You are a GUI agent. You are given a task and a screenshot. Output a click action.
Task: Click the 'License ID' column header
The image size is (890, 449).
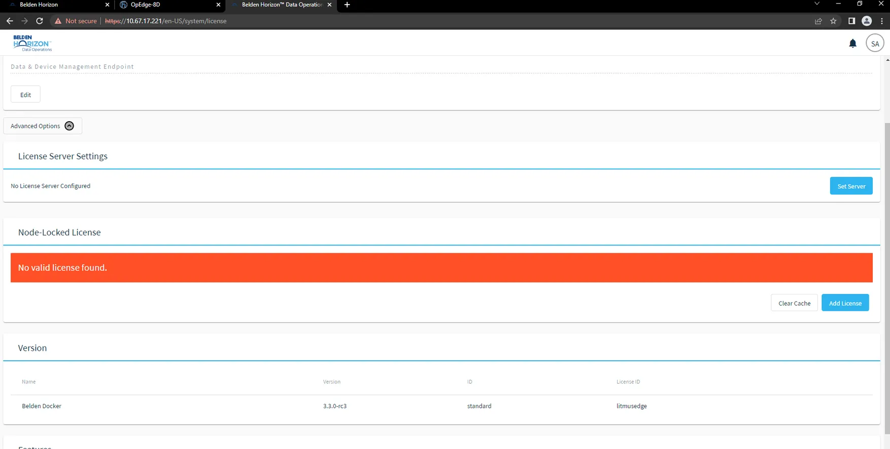point(628,382)
